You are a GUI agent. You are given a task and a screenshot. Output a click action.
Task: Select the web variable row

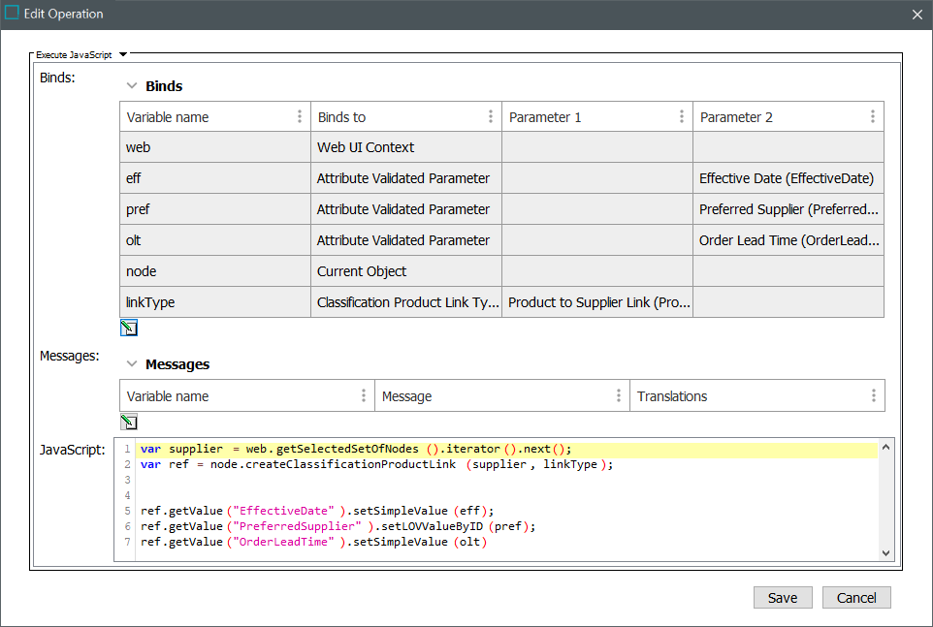coord(501,147)
